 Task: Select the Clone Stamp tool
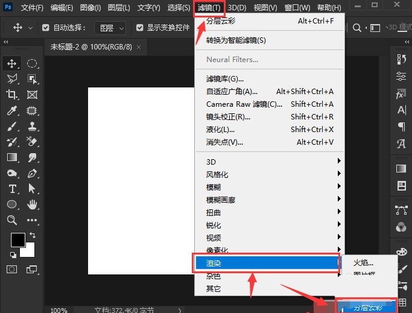[32, 126]
